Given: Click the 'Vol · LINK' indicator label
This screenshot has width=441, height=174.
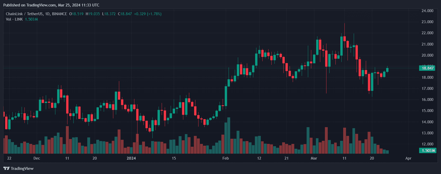Looking at the screenshot, I should click(14, 19).
